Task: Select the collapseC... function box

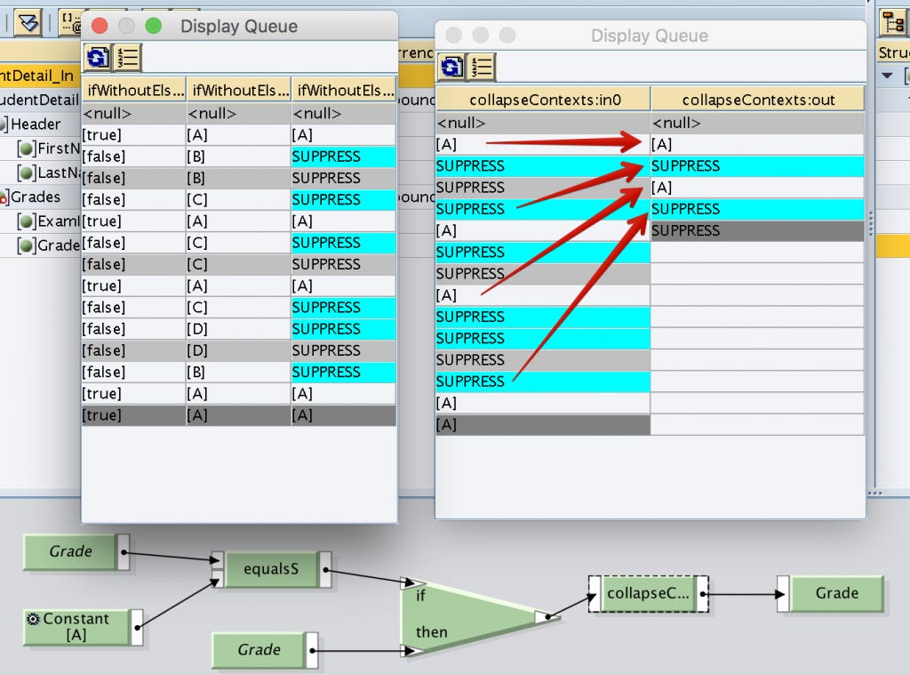Action: (648, 594)
